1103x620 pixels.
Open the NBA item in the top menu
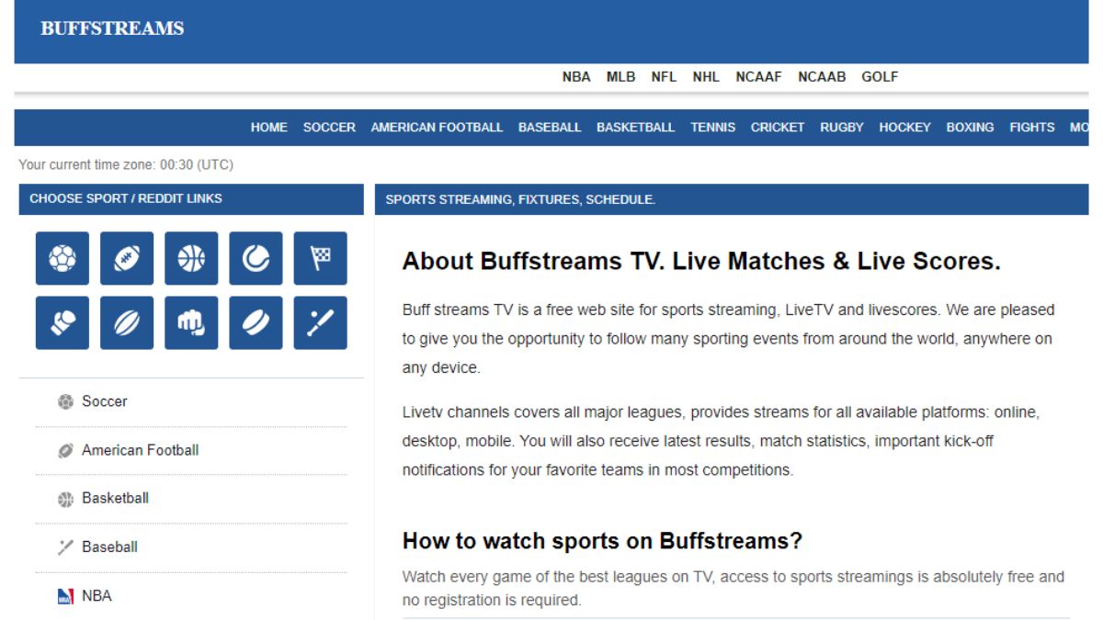click(577, 77)
